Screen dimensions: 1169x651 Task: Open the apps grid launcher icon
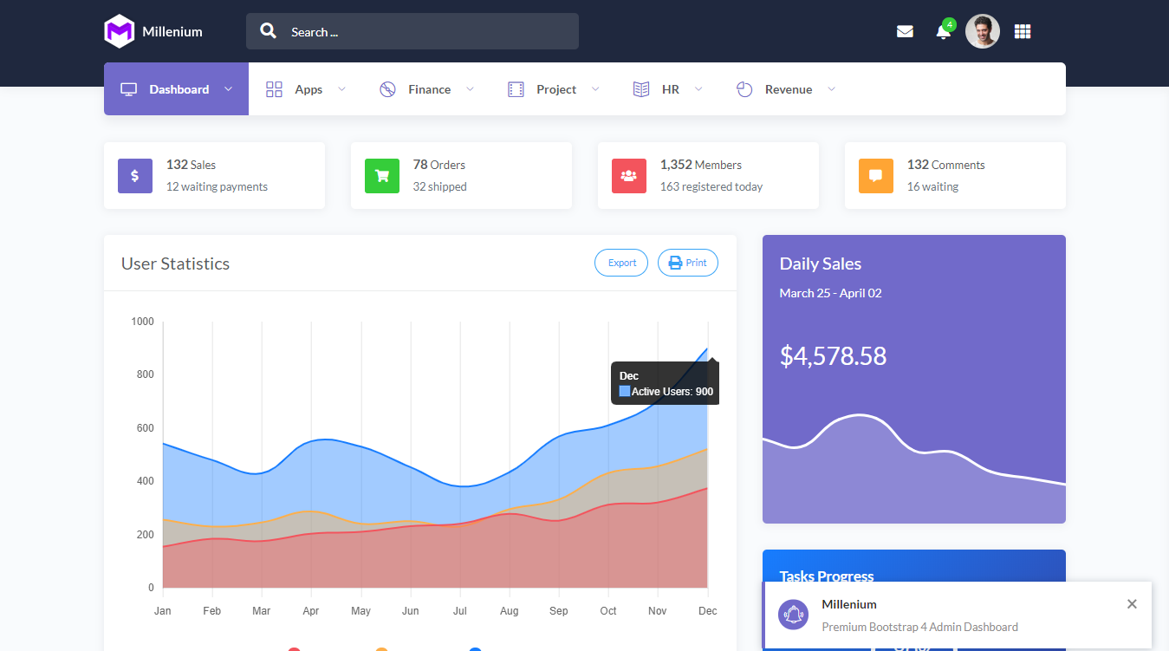tap(1023, 31)
